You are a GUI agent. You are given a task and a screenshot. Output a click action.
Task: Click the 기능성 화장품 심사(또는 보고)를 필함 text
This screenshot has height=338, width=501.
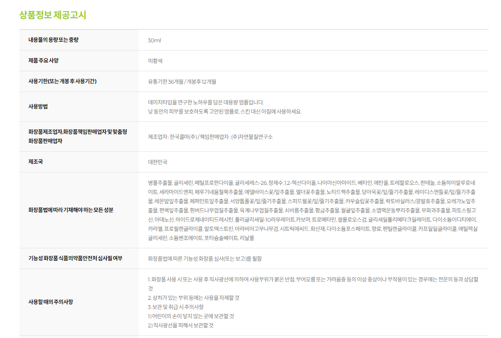(x=205, y=259)
